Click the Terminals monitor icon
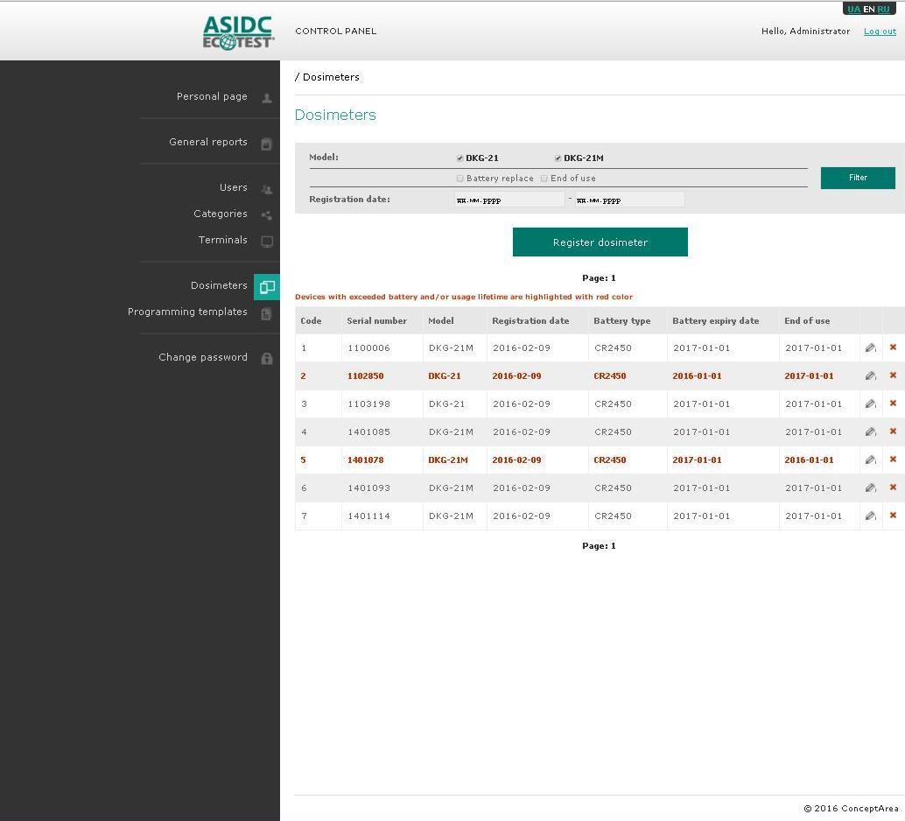This screenshot has height=821, width=905. pos(267,241)
